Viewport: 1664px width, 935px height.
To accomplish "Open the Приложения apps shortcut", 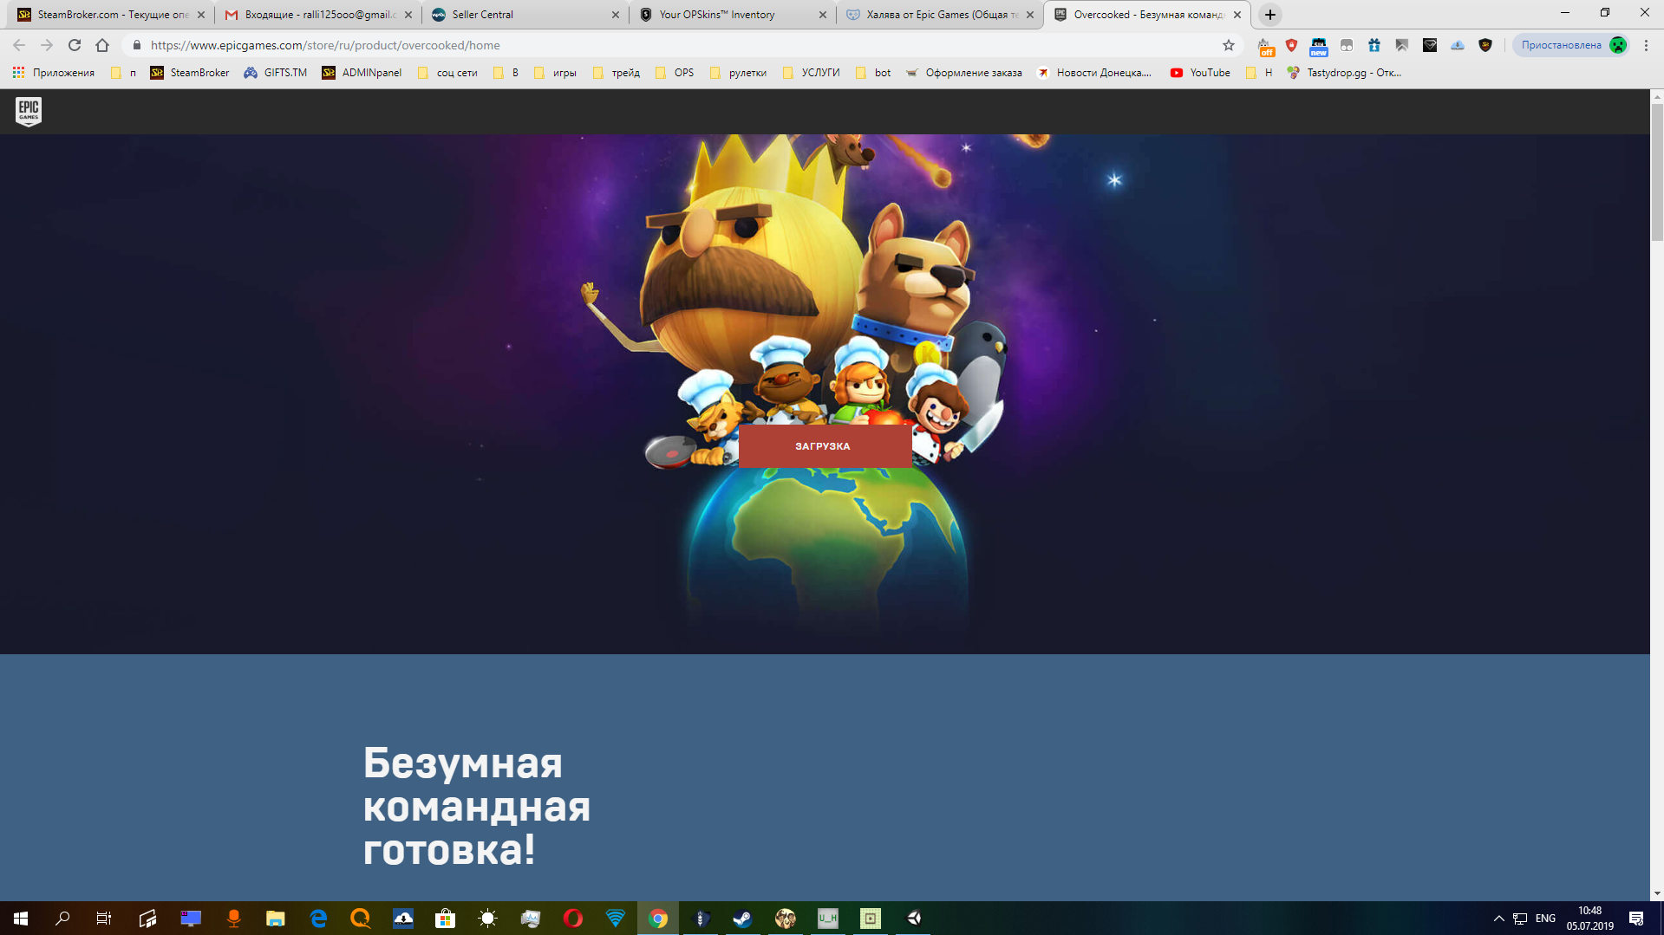I will click(54, 73).
